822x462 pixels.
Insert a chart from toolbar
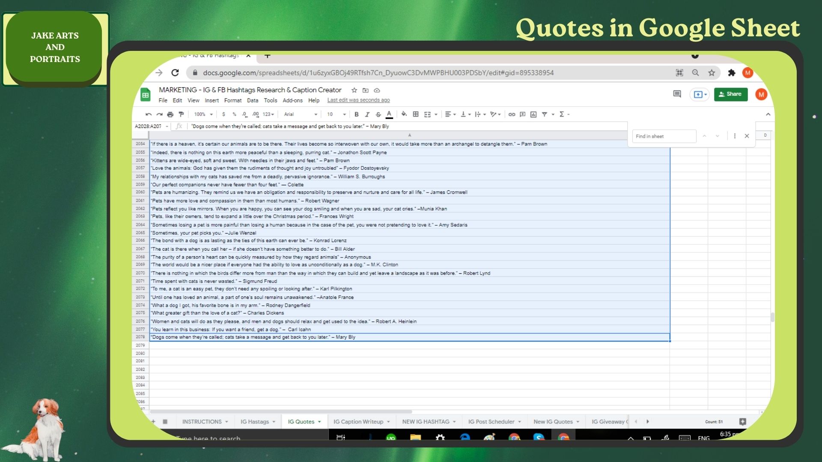(x=533, y=115)
